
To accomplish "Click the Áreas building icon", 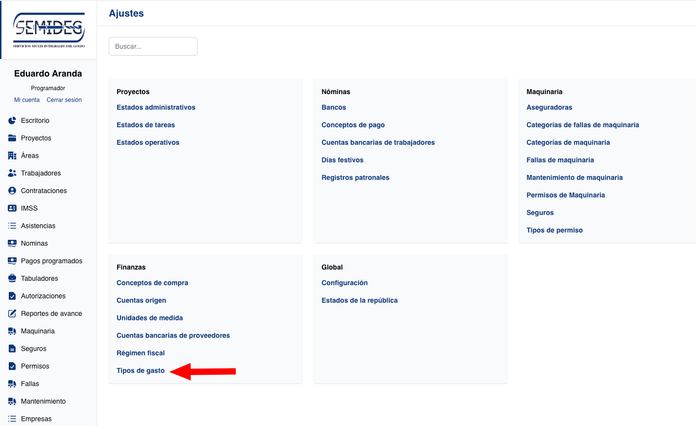I will [x=12, y=155].
